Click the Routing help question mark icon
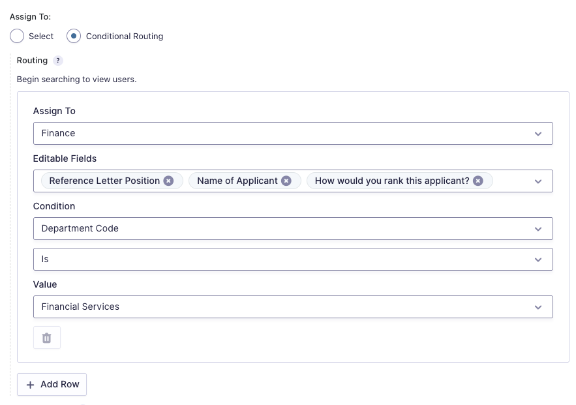 click(x=58, y=61)
